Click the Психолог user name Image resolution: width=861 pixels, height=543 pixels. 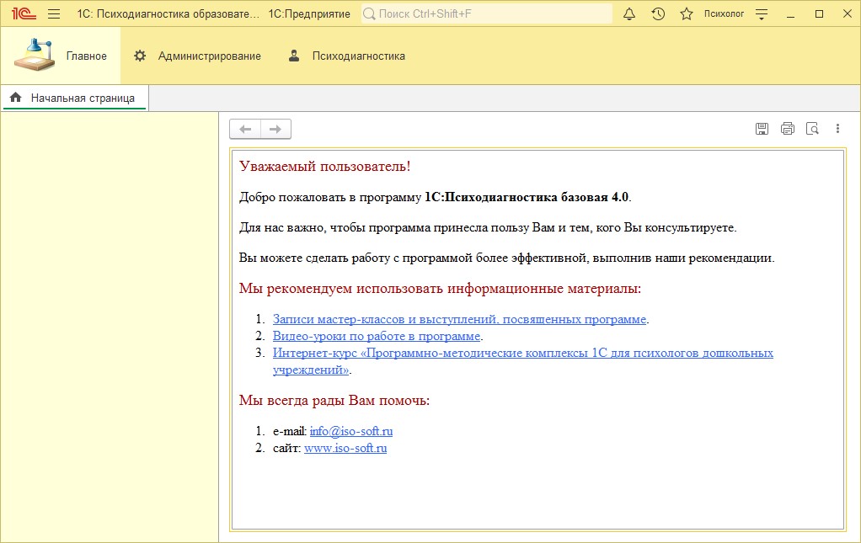(725, 13)
